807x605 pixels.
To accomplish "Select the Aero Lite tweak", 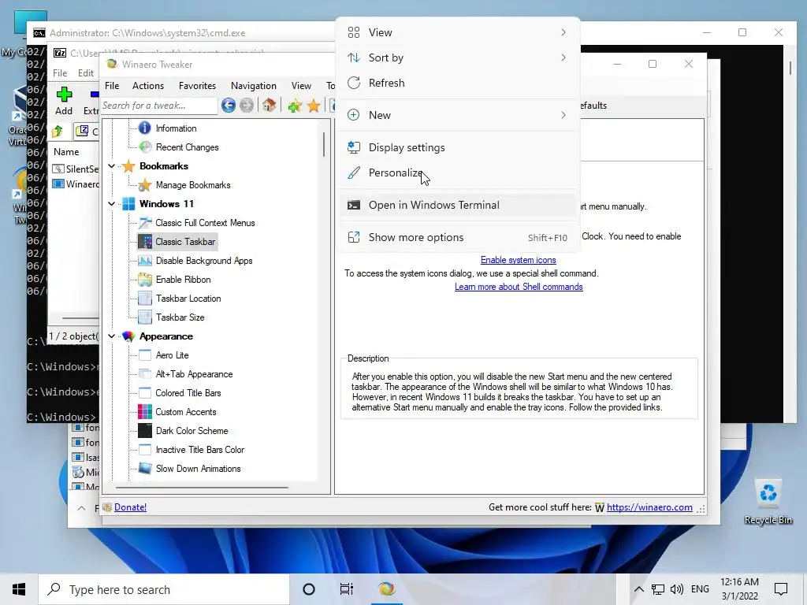I will pyautogui.click(x=172, y=355).
